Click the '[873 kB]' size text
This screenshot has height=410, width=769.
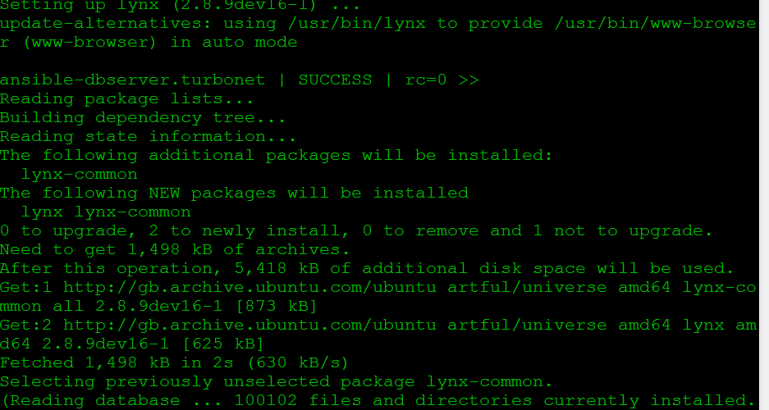click(x=277, y=306)
